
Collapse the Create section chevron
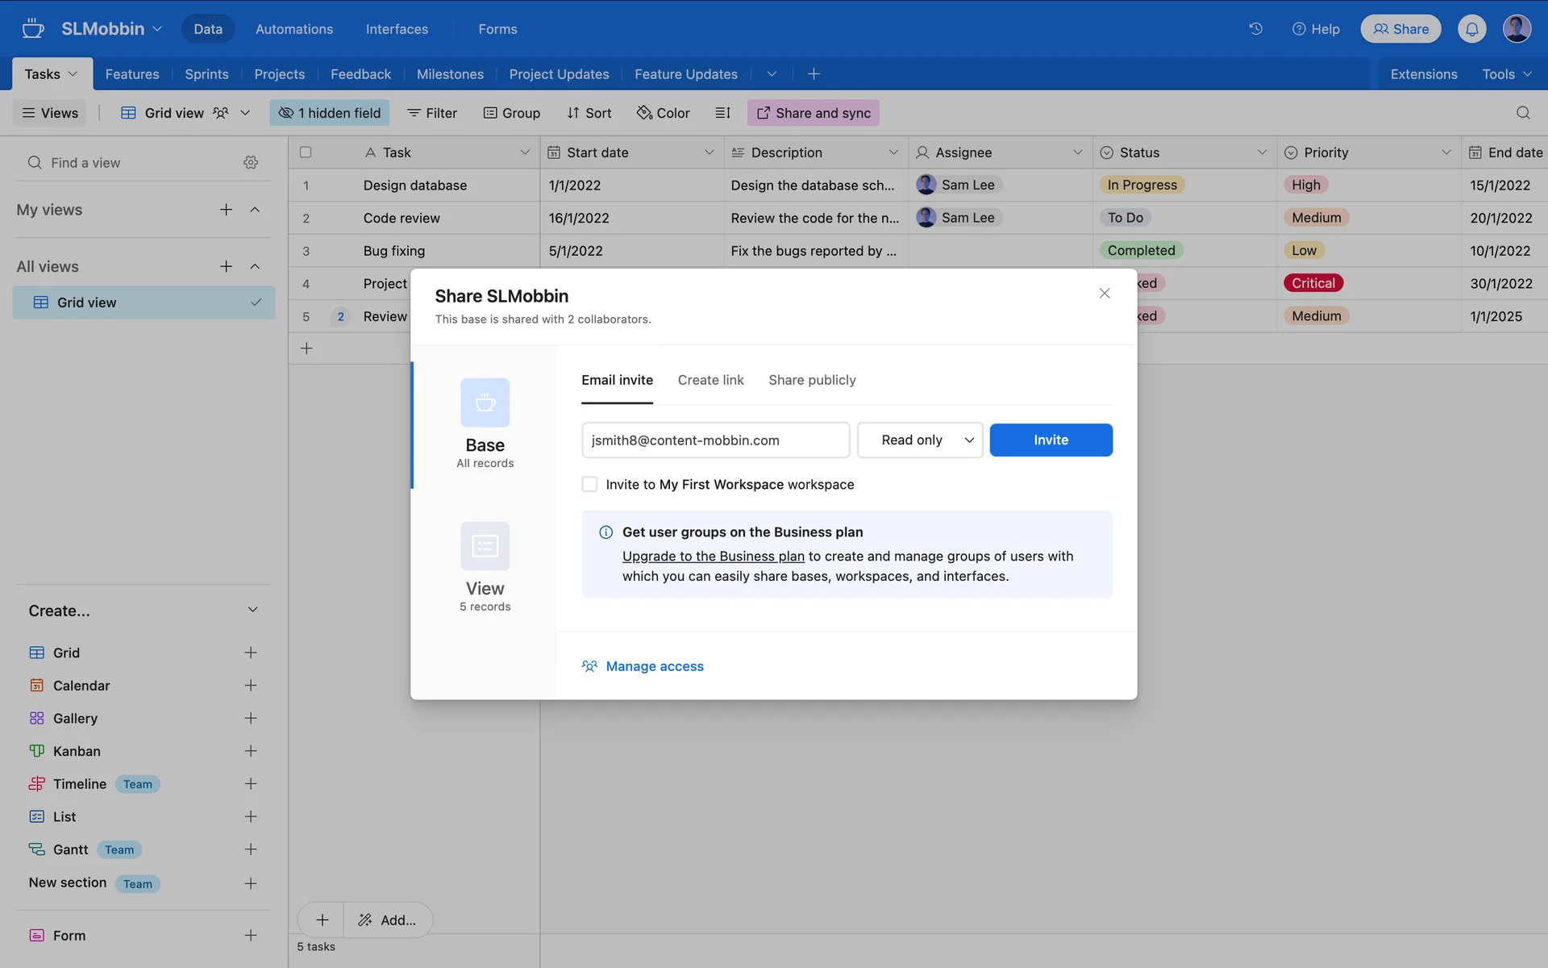pos(252,610)
